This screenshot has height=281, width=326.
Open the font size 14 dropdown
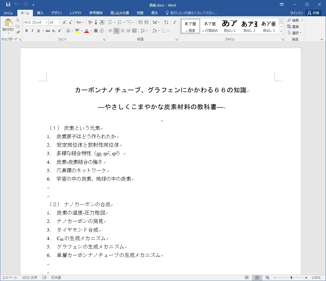coord(59,23)
